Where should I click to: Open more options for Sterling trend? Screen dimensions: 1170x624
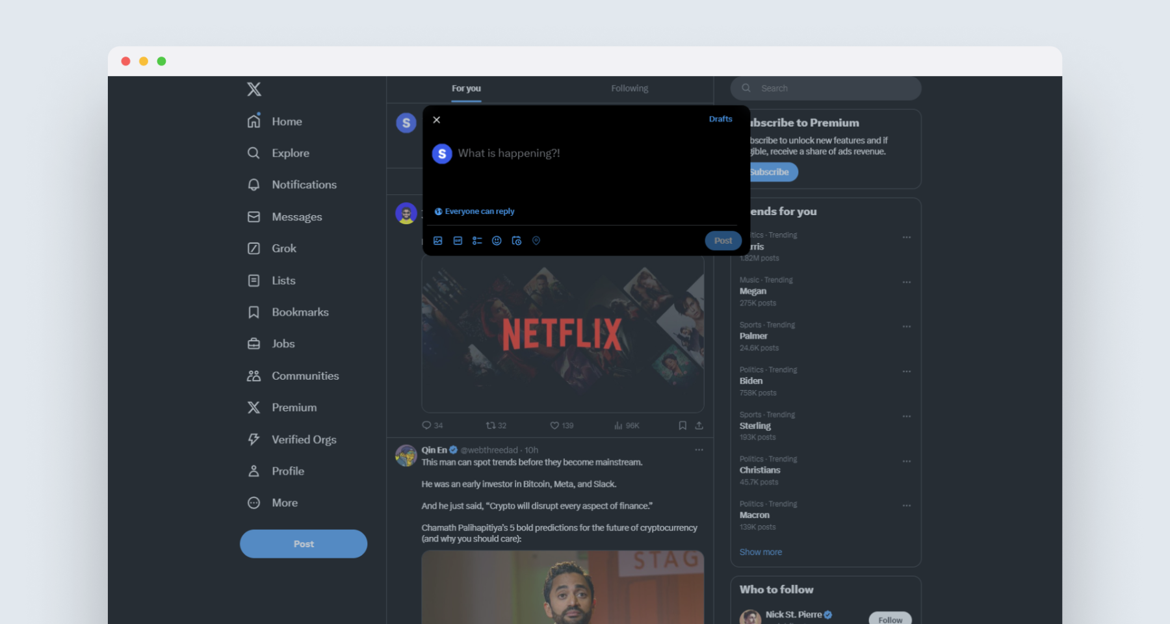coord(906,416)
